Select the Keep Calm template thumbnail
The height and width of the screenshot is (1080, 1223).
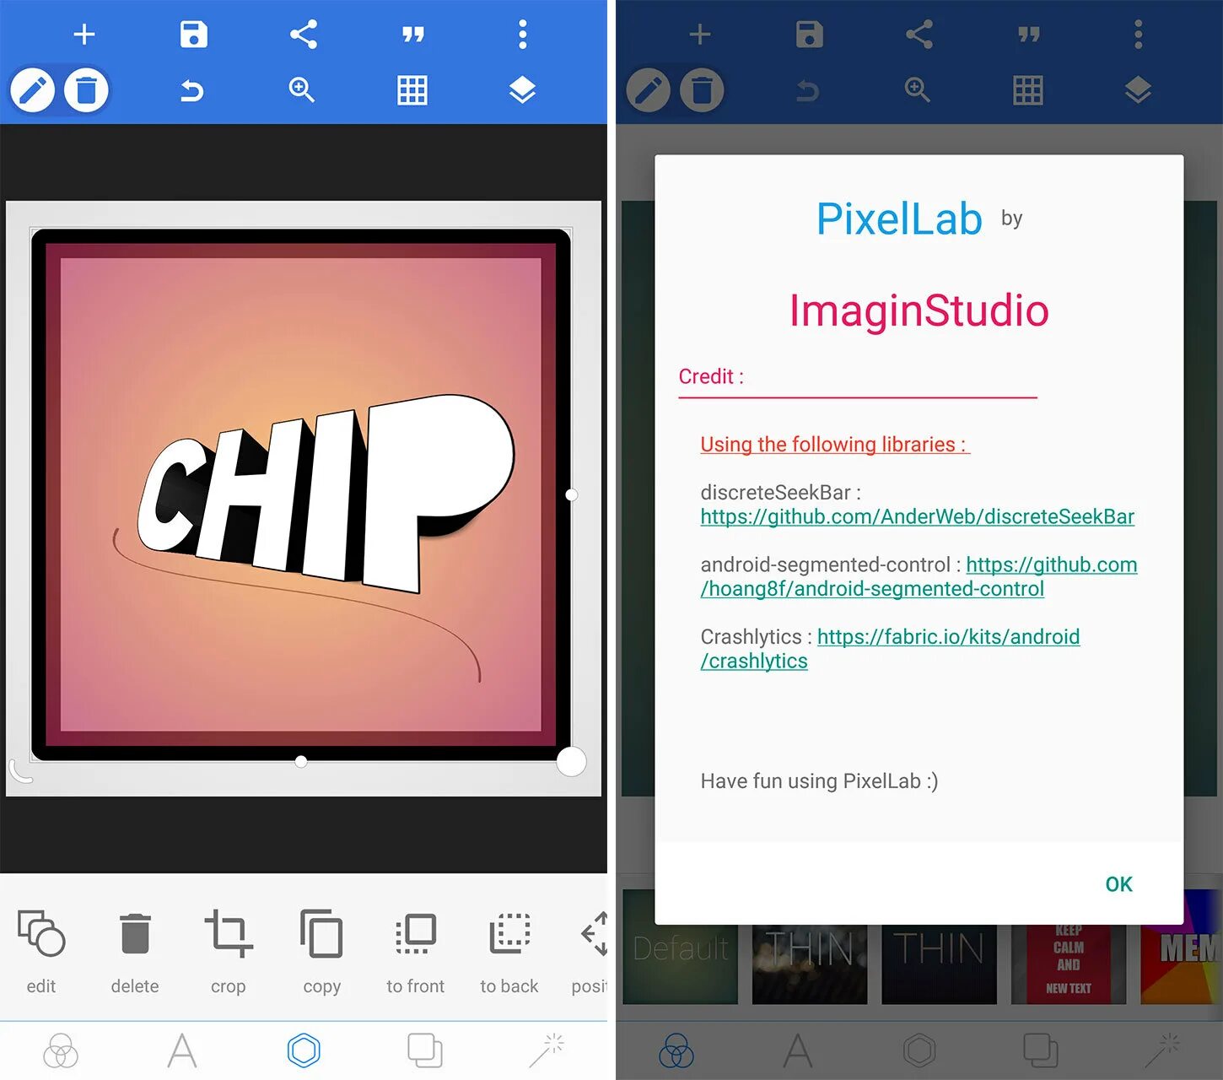(1069, 964)
